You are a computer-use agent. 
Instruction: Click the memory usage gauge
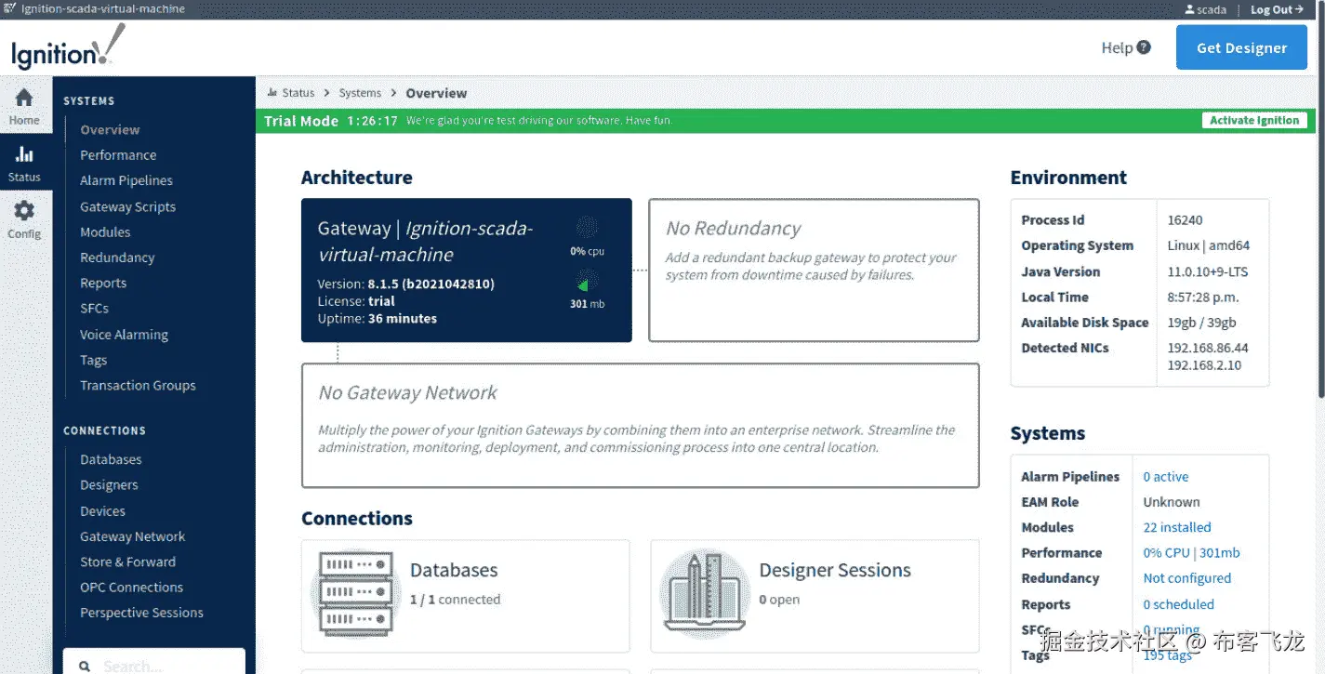[x=587, y=280]
